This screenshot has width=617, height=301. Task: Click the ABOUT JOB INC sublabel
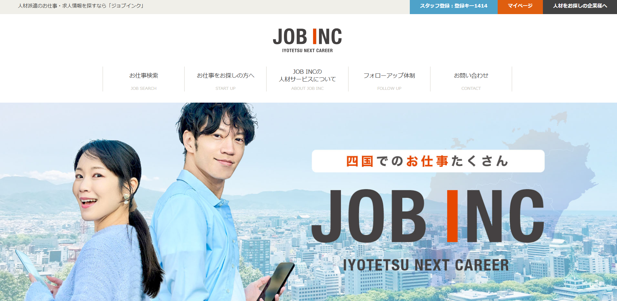(x=308, y=89)
